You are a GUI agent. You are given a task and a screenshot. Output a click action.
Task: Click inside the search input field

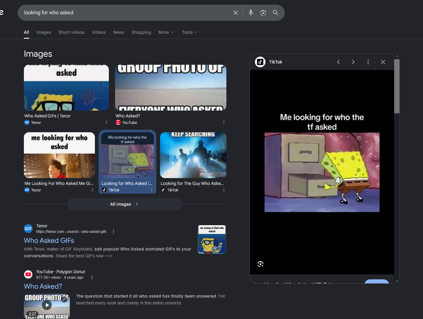126,13
